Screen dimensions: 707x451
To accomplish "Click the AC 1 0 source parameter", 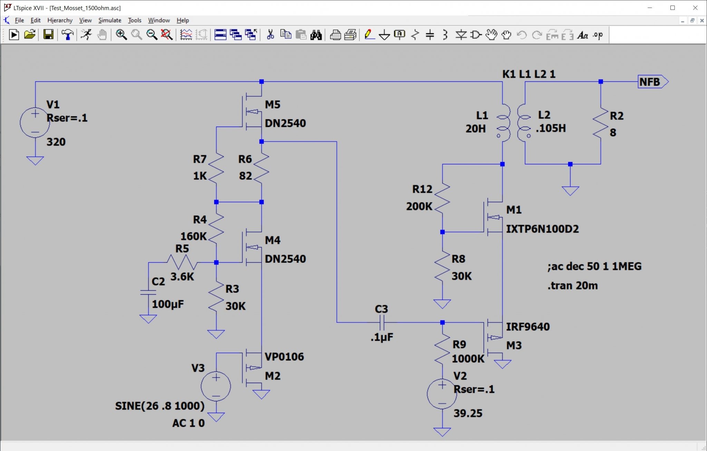I will [x=188, y=423].
